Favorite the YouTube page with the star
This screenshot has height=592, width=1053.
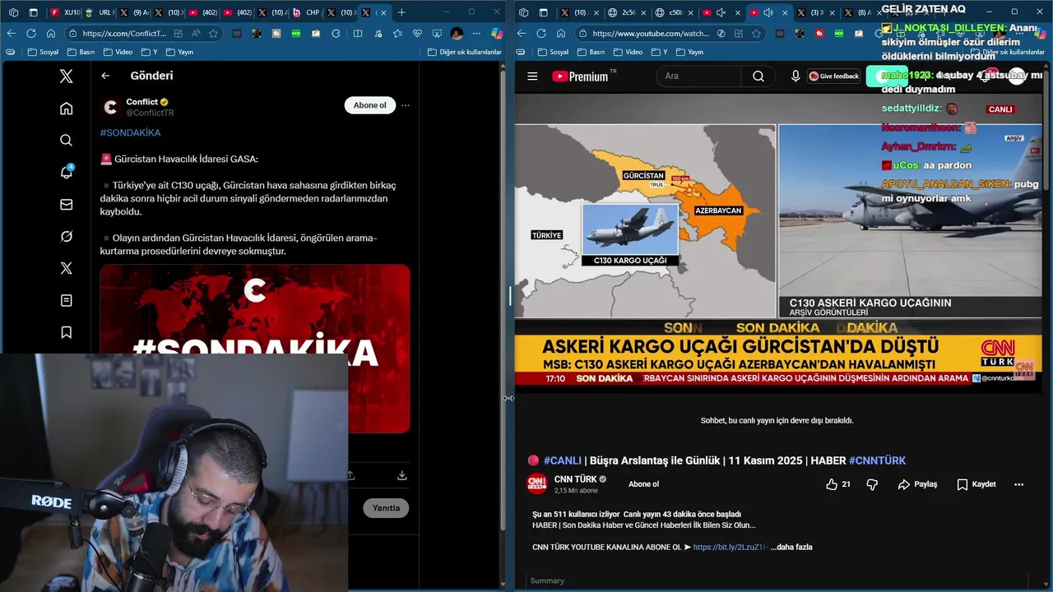(x=756, y=34)
